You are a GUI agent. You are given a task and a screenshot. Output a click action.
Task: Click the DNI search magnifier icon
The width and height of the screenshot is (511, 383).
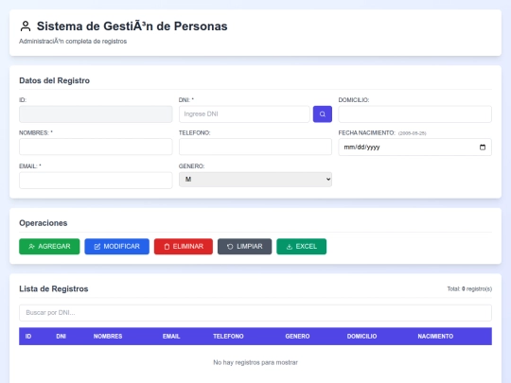(323, 114)
